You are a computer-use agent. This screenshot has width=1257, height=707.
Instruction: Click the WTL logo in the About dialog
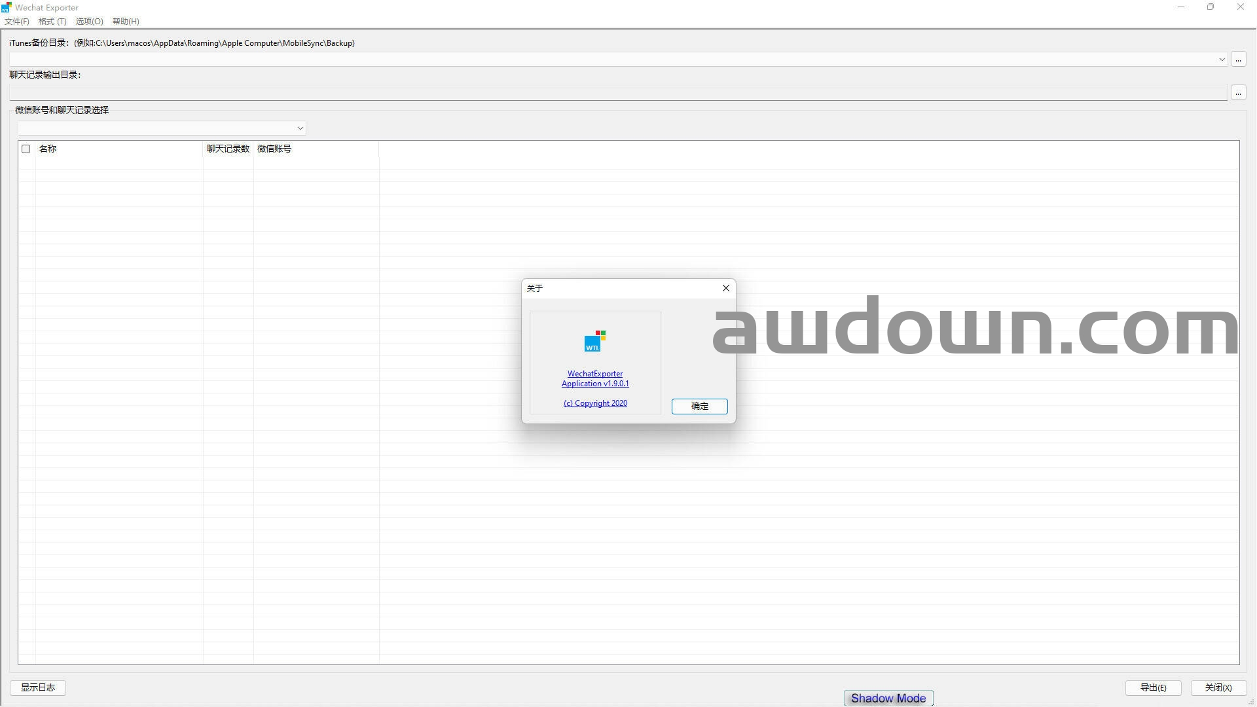click(594, 341)
